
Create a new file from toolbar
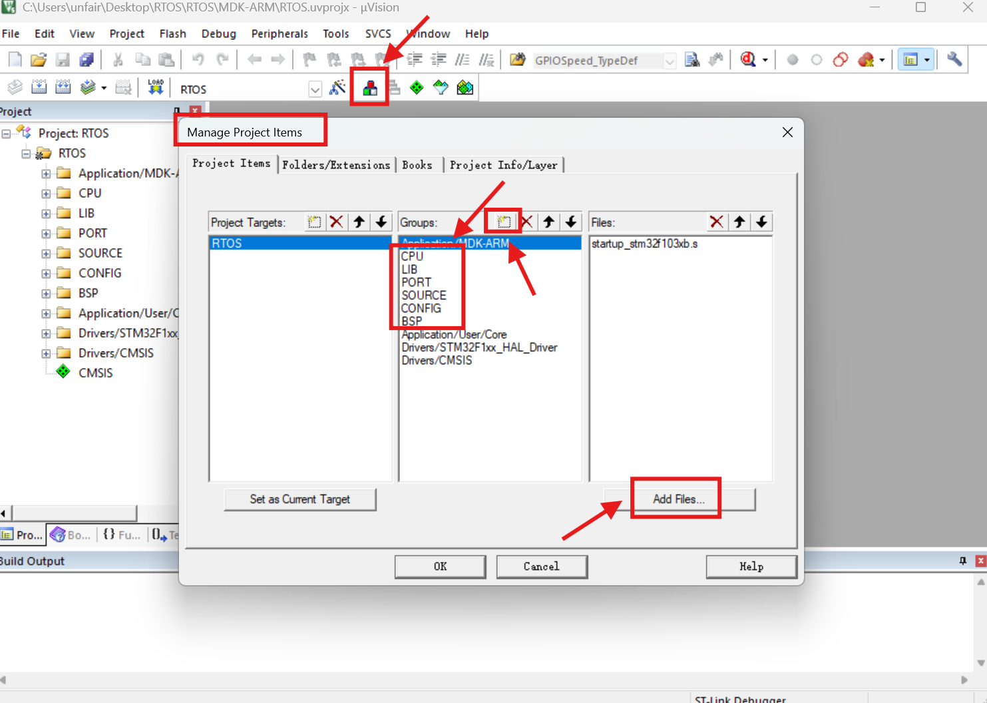point(15,60)
